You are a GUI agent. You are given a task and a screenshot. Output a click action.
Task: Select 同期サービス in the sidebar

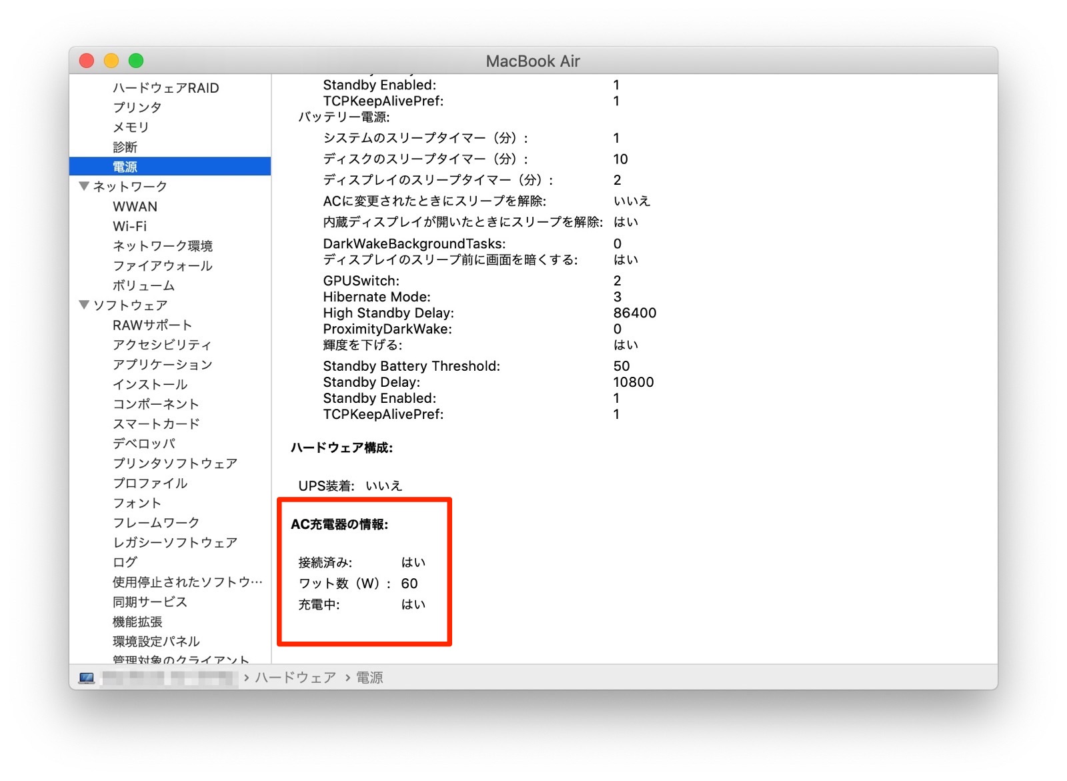(150, 602)
